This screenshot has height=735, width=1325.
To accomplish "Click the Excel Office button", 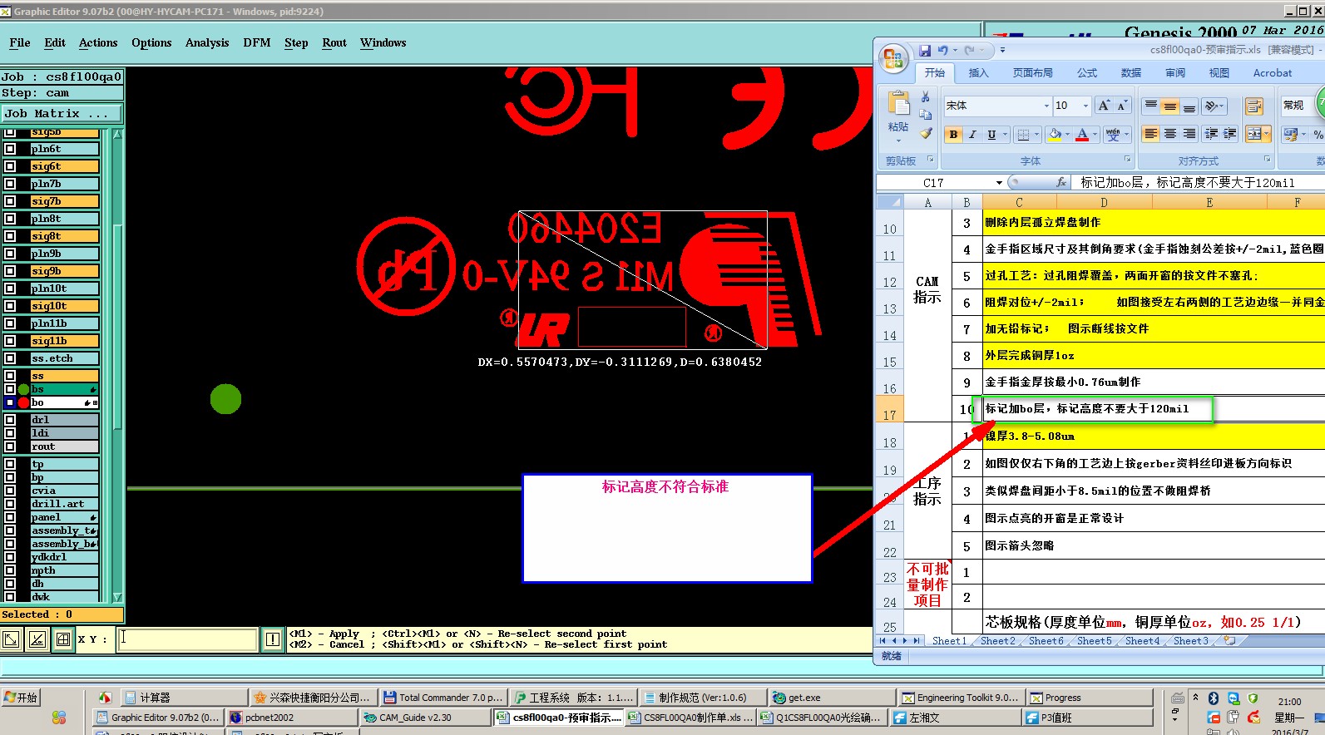I will click(893, 58).
